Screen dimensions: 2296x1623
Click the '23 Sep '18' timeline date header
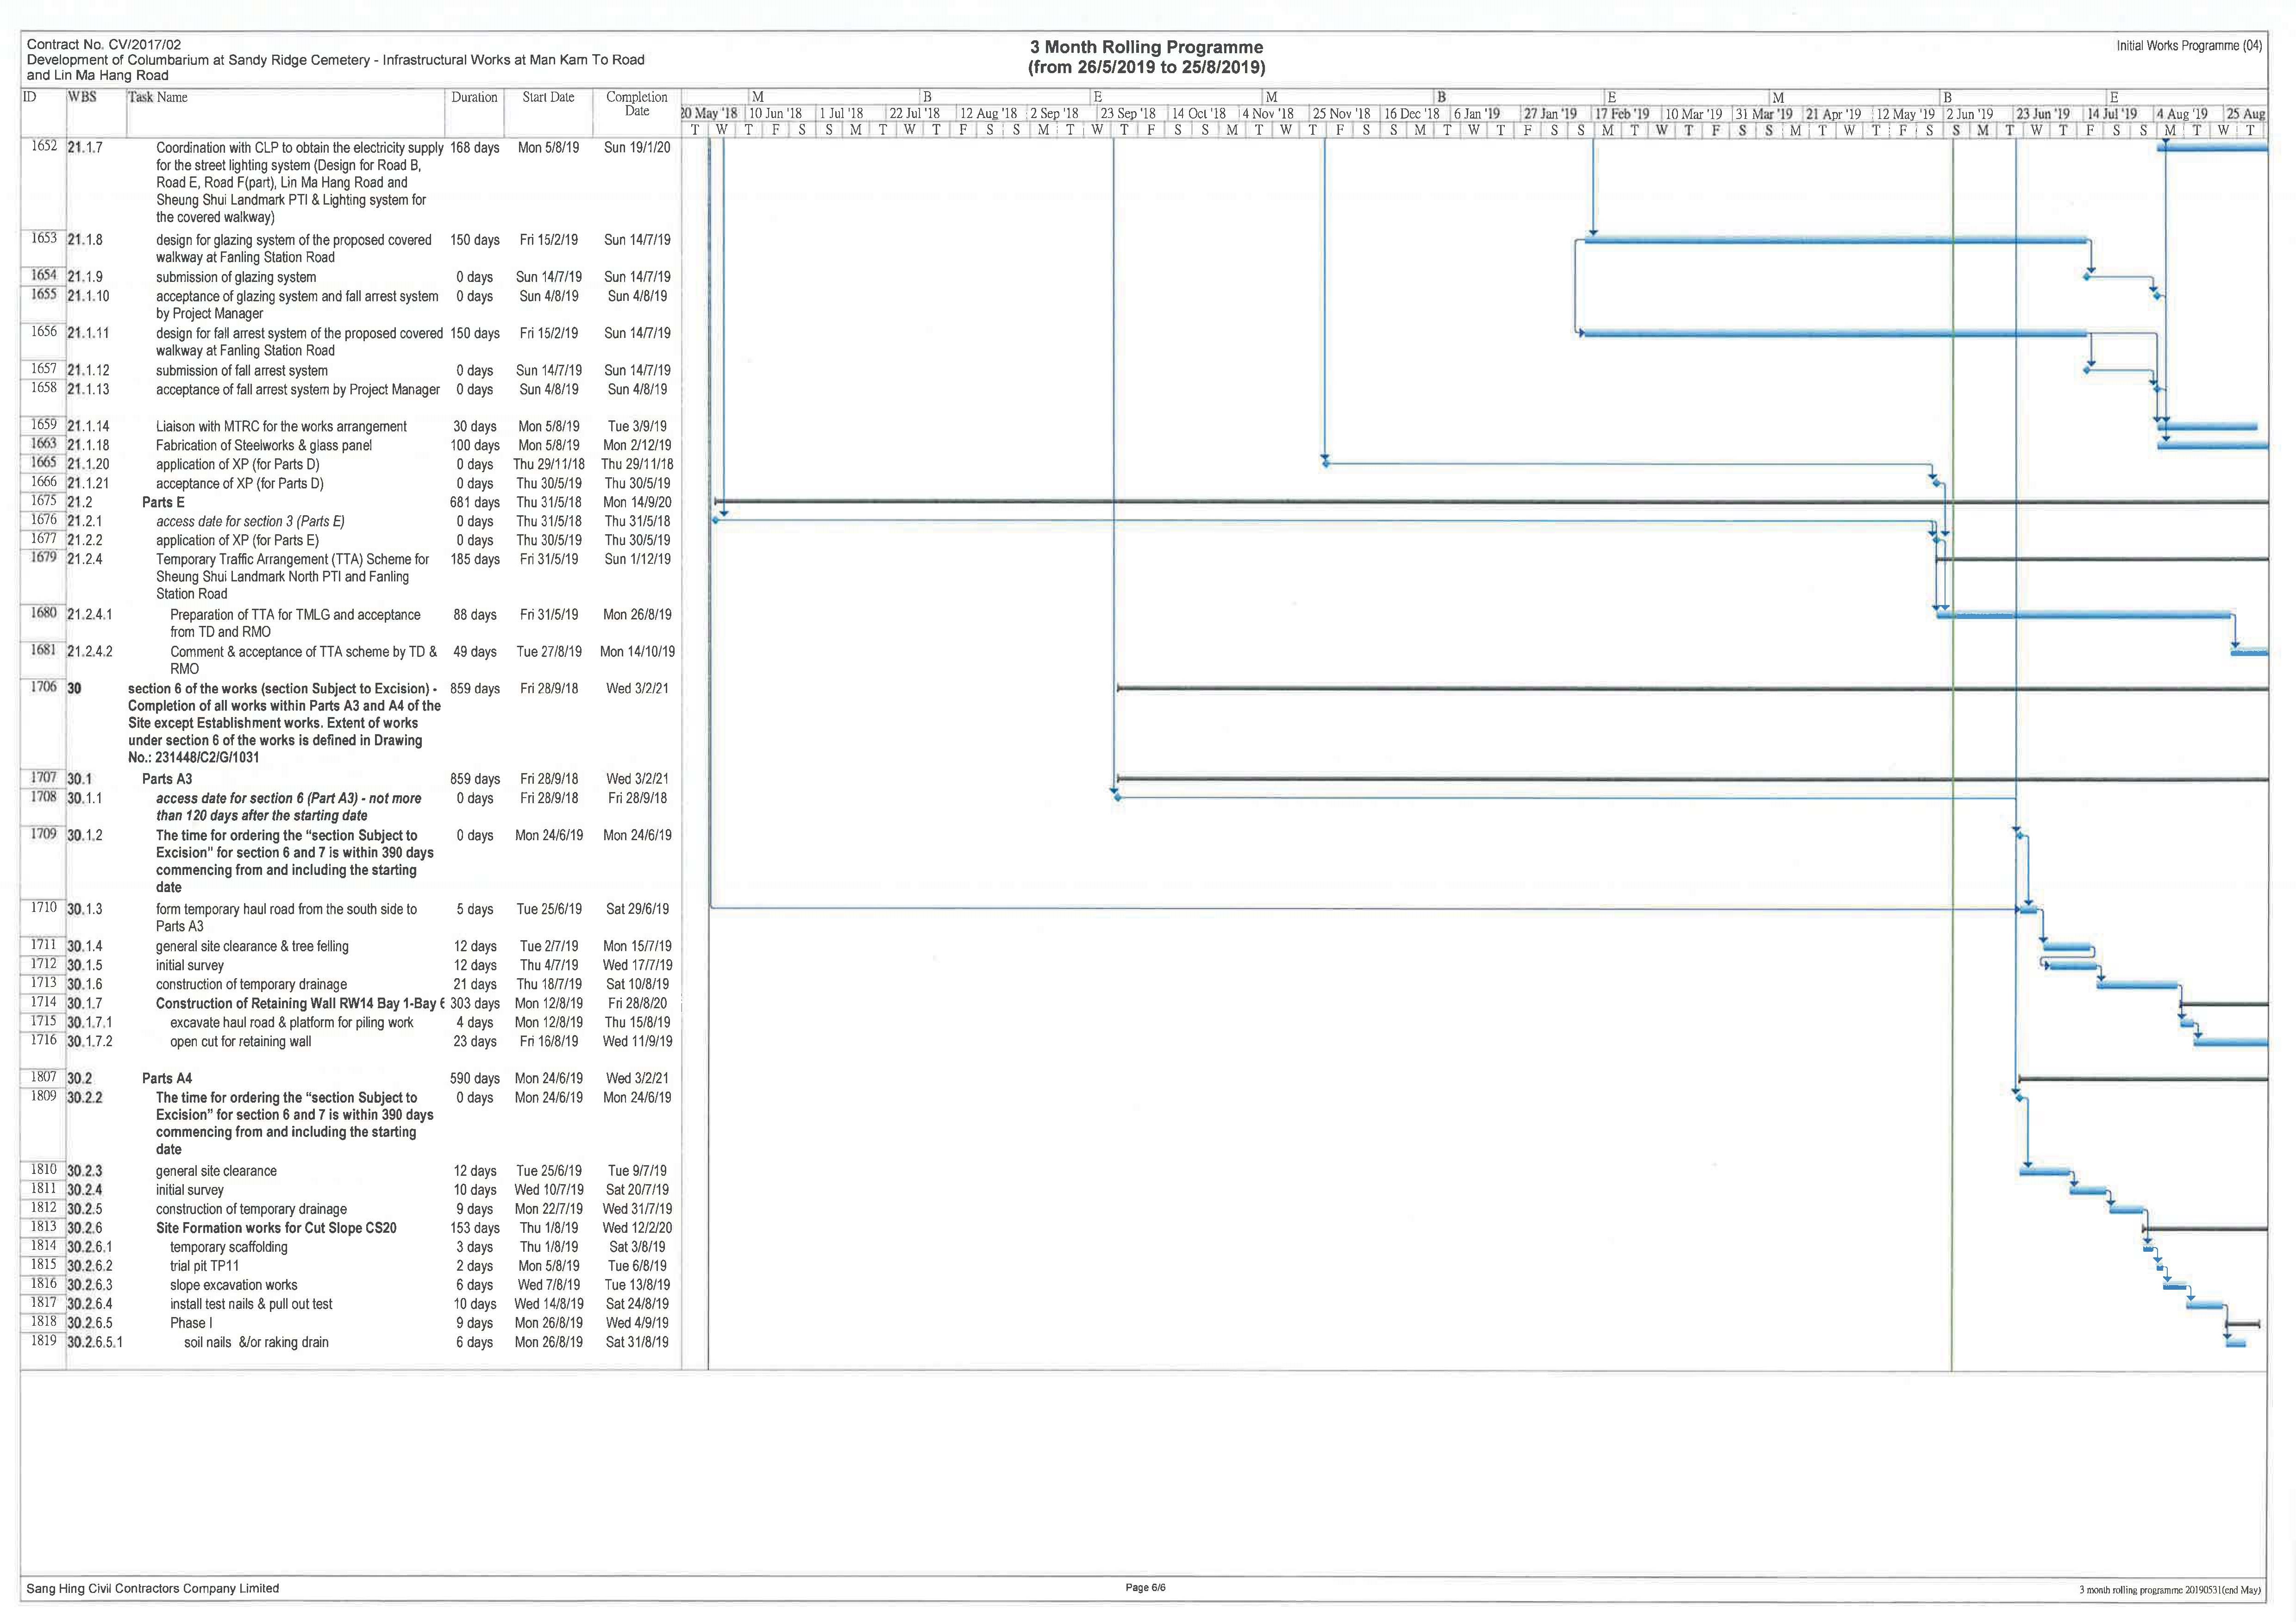[x=1127, y=114]
